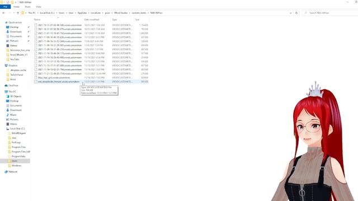Select the highlighted Users folder in tree
Viewport: 358px width, 201px height.
15,161
